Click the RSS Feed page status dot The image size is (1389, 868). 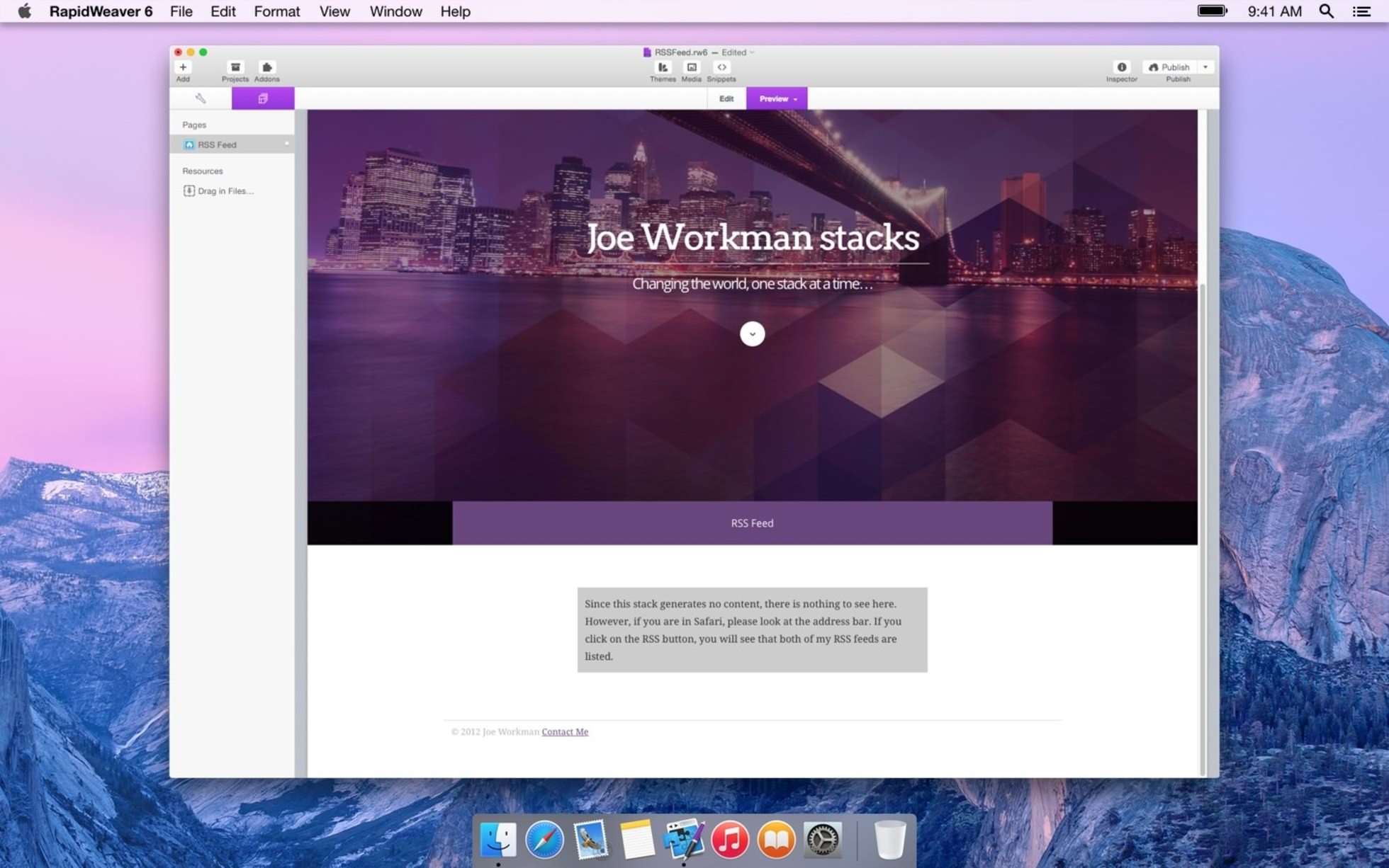287,144
